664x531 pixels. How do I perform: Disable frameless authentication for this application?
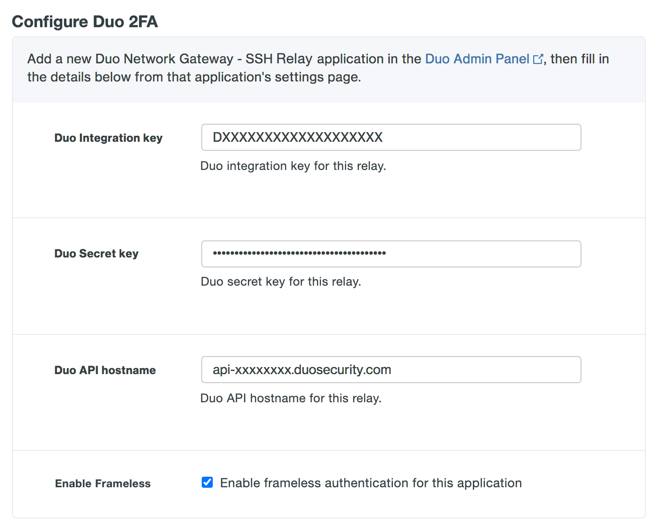point(207,482)
